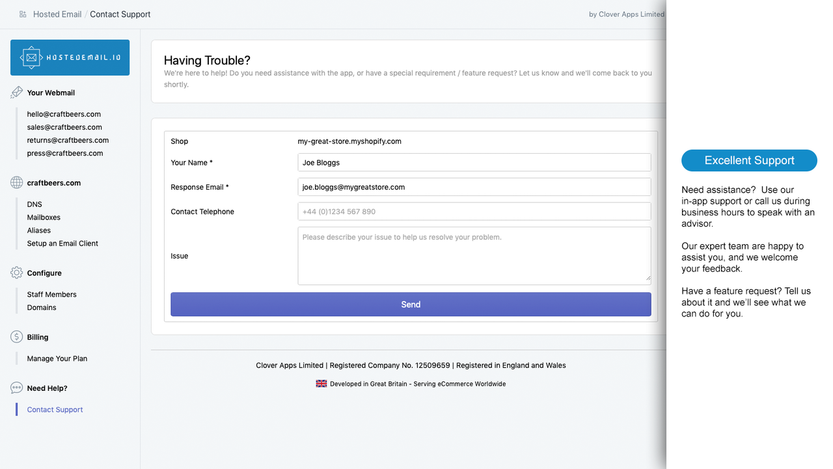Click the Configure gear icon
Image resolution: width=833 pixels, height=469 pixels.
pos(17,273)
